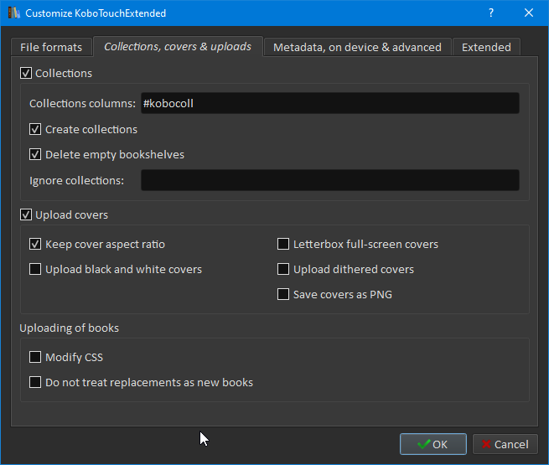This screenshot has width=549, height=465.
Task: Confirm settings with the OK button
Action: coord(433,444)
